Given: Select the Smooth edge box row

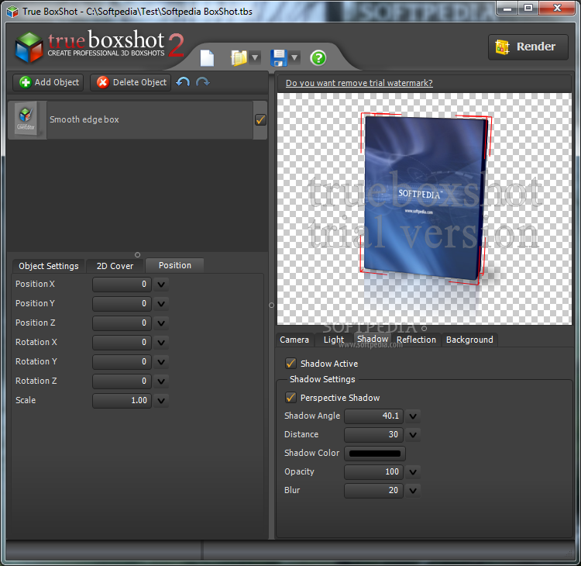Looking at the screenshot, I should coord(137,120).
